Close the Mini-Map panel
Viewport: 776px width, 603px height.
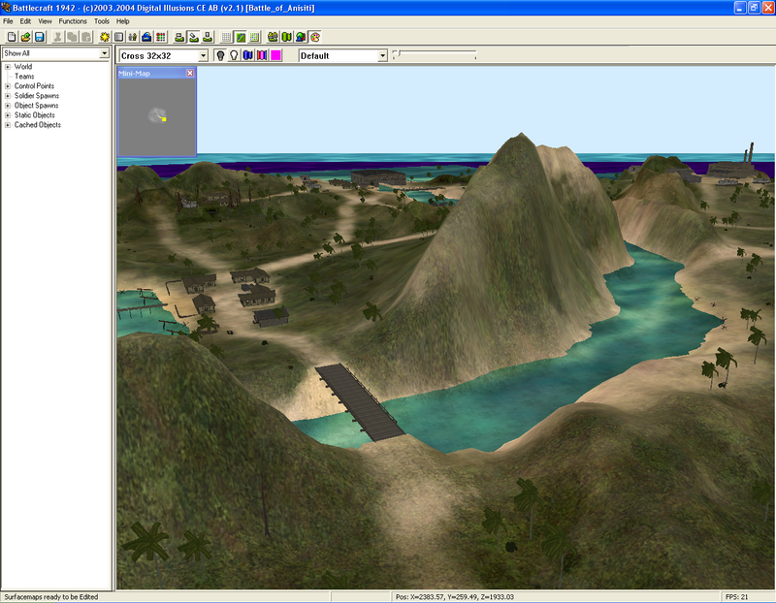point(190,74)
